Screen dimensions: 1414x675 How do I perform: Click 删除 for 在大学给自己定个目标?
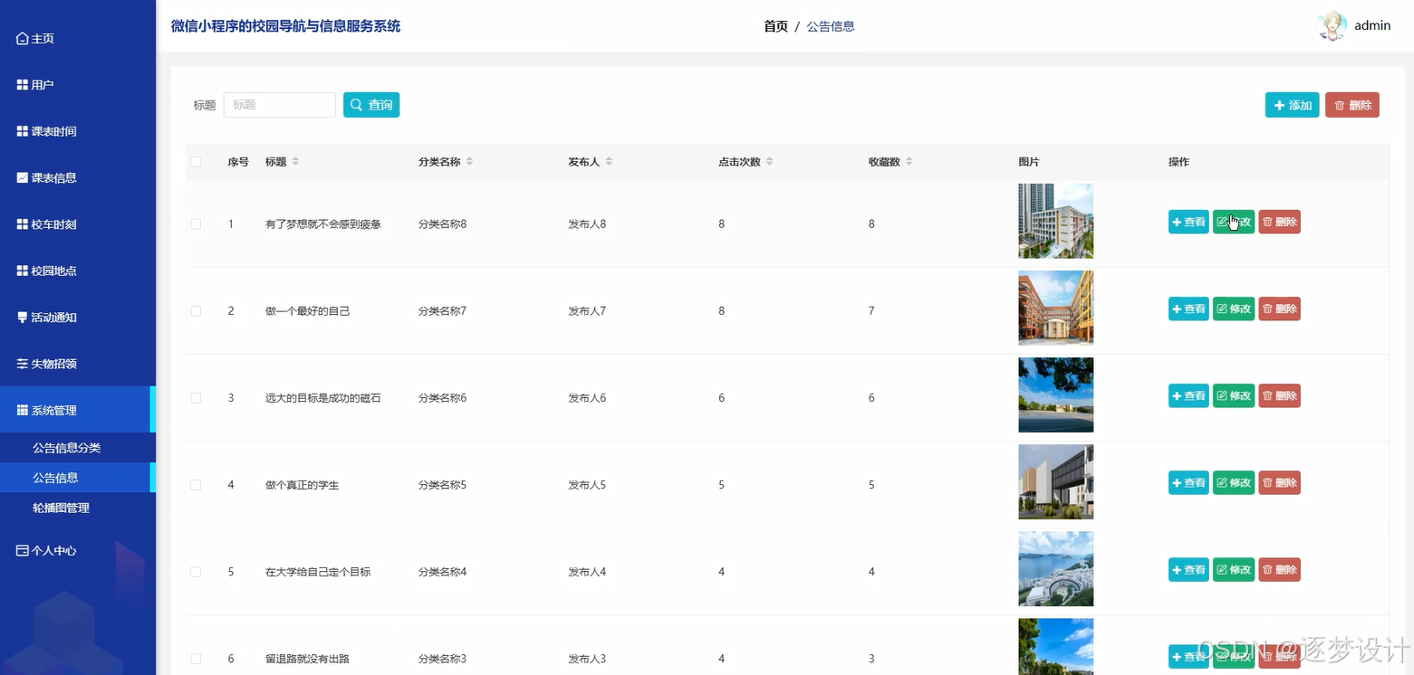(x=1279, y=569)
